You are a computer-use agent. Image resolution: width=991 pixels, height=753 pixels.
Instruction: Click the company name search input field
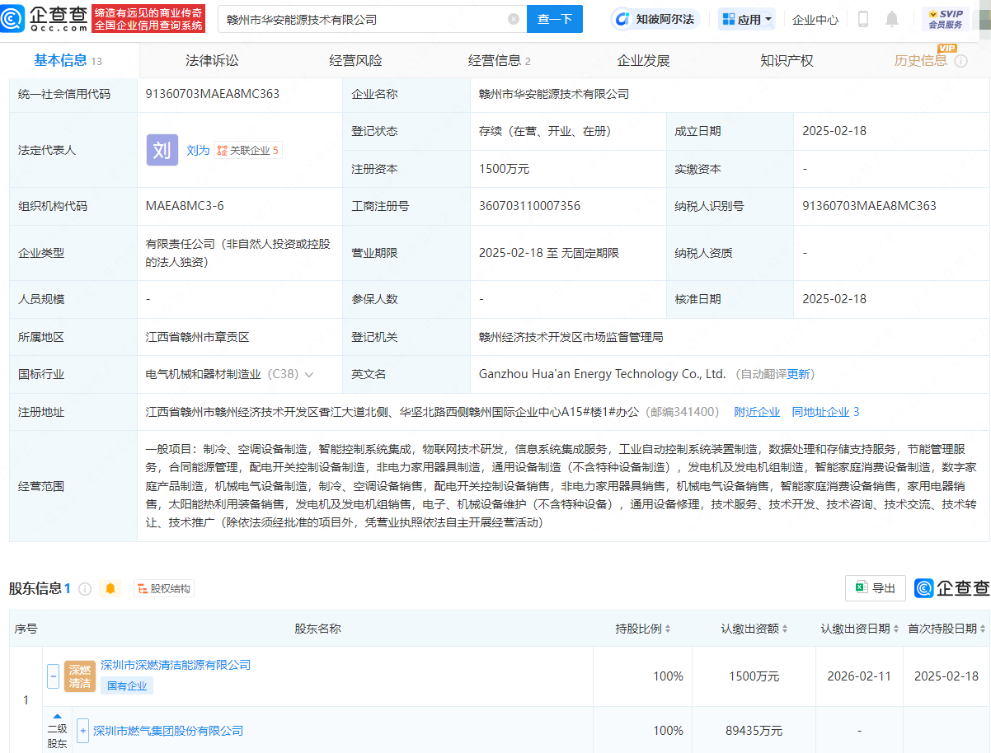(x=363, y=19)
